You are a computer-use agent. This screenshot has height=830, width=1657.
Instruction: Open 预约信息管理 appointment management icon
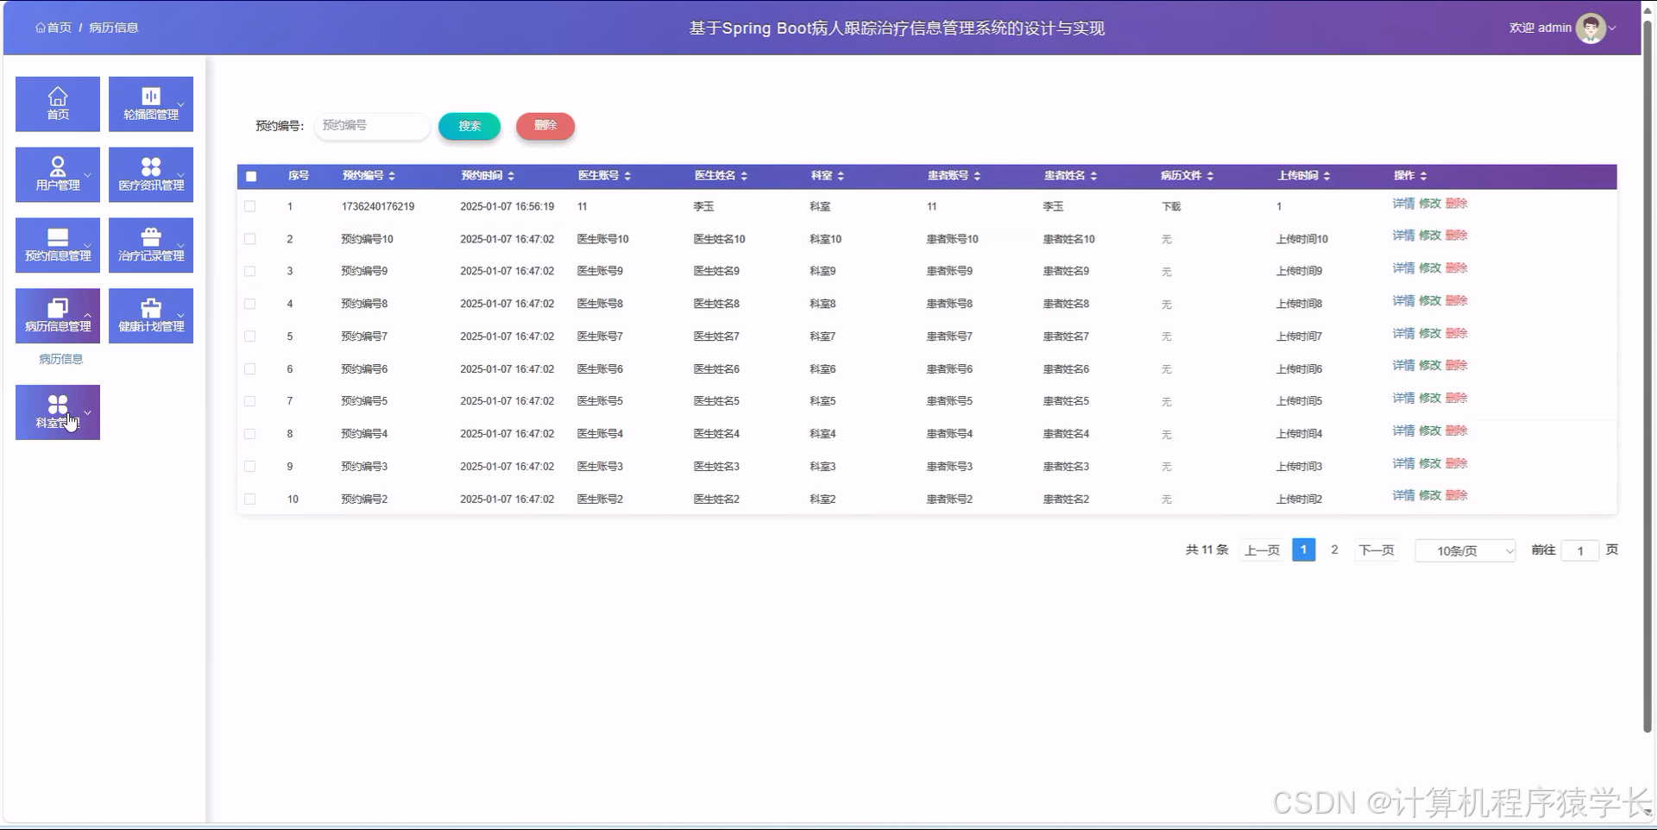[x=57, y=245]
